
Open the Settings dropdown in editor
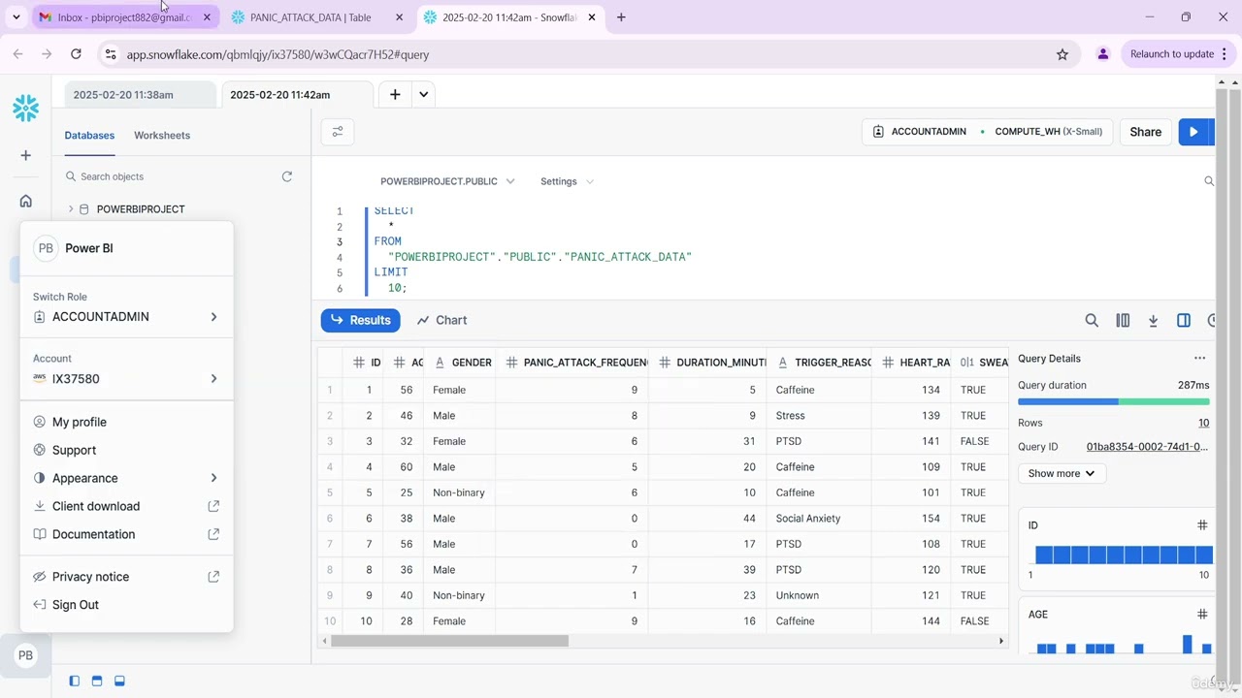coord(567,181)
